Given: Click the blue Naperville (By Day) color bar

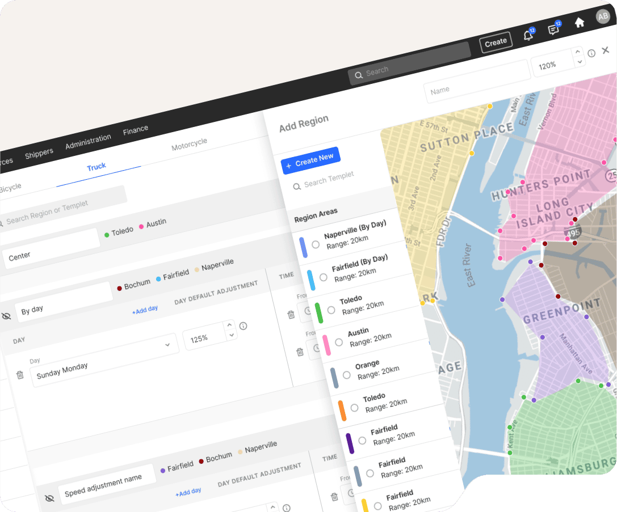Looking at the screenshot, I should 303,248.
